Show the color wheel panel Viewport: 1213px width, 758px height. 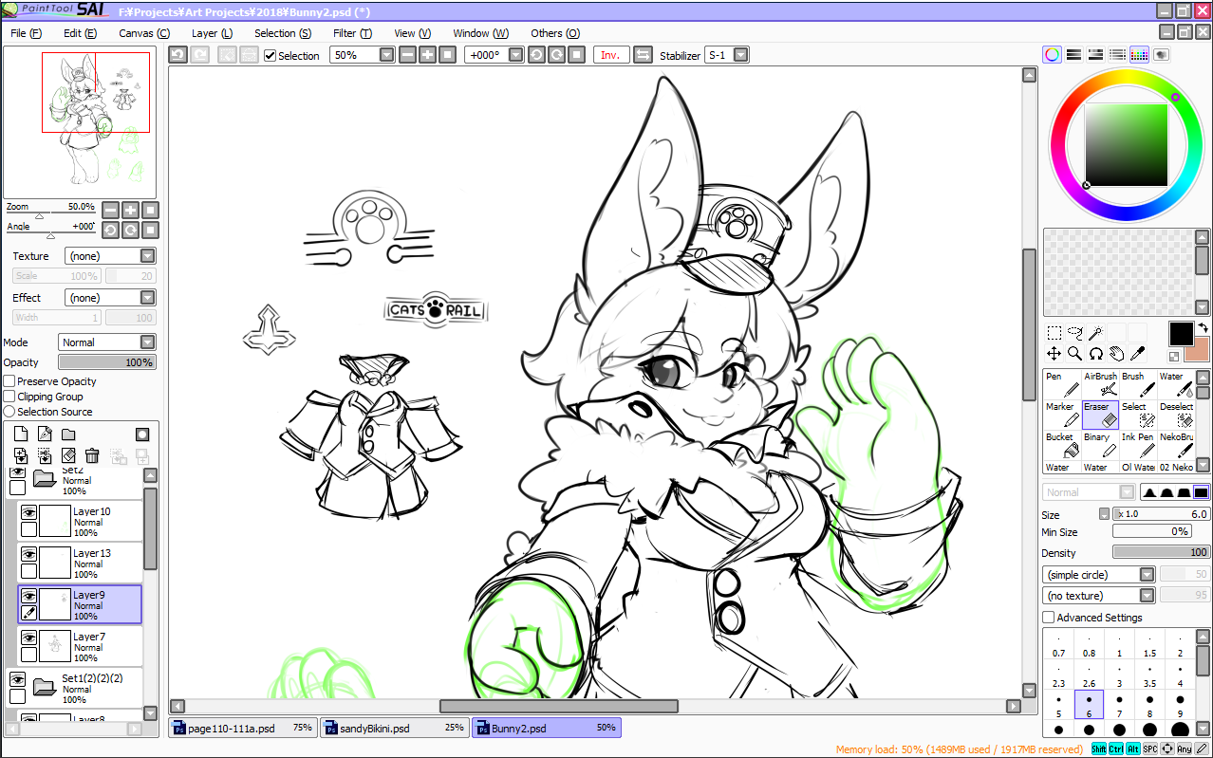point(1053,55)
